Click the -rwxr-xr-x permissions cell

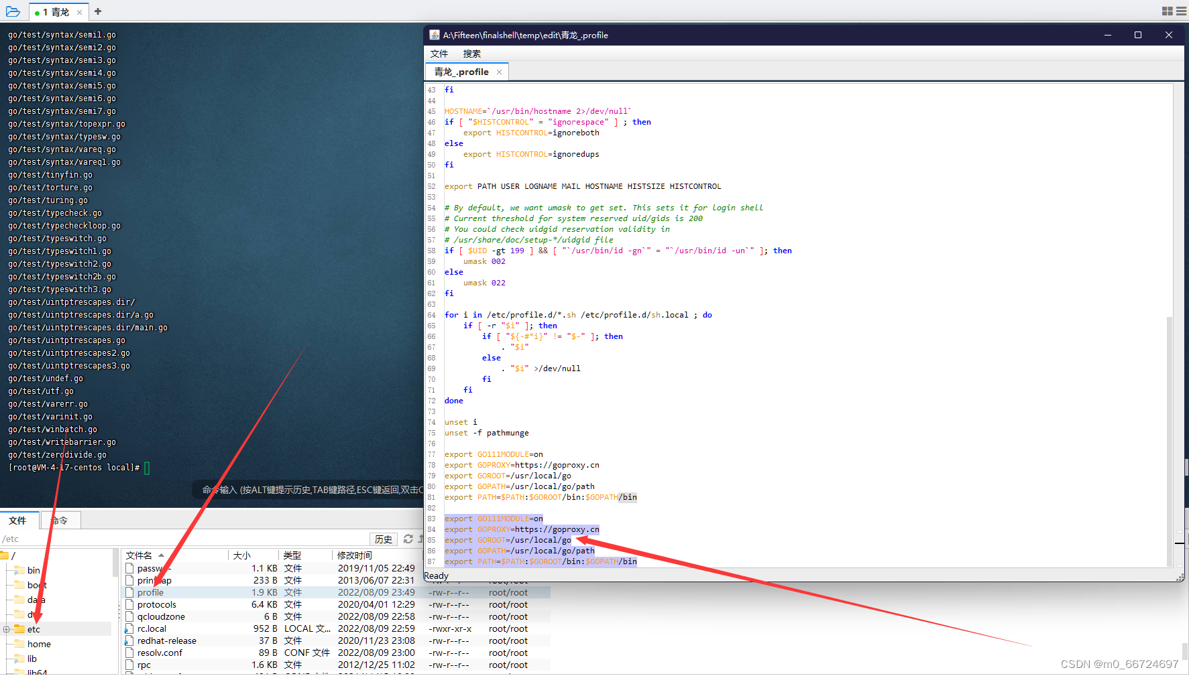450,628
